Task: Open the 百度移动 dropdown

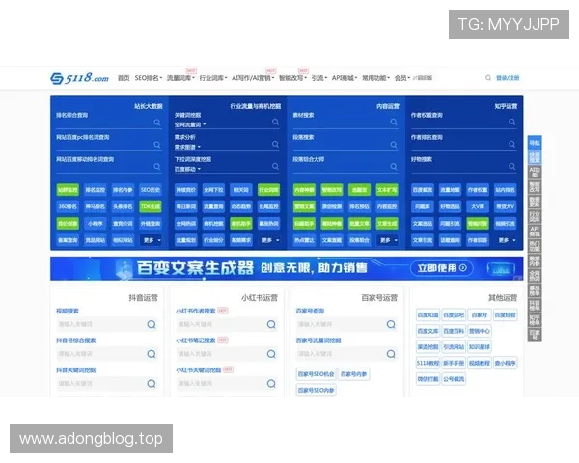Action: coord(187,169)
